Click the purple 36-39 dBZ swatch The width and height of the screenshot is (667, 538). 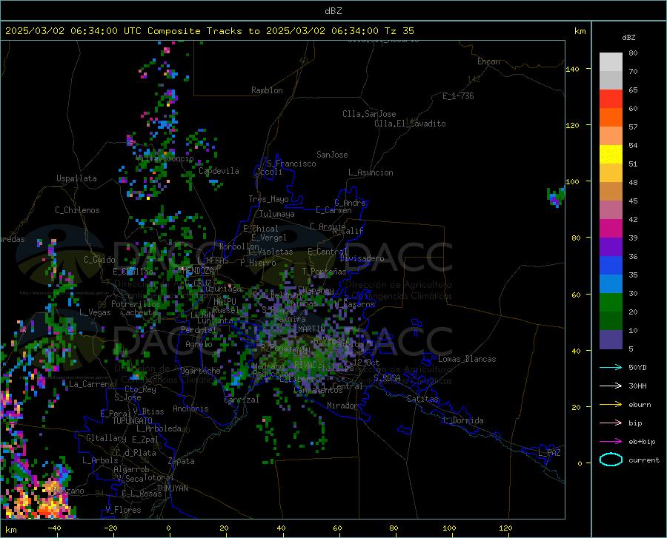pos(611,247)
